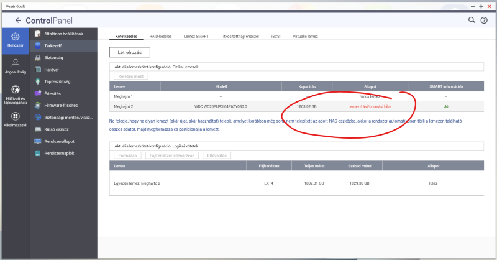Viewport: 497px width, 260px height.
Task: Open the Értesítés menu entry
Action: pyautogui.click(x=63, y=93)
